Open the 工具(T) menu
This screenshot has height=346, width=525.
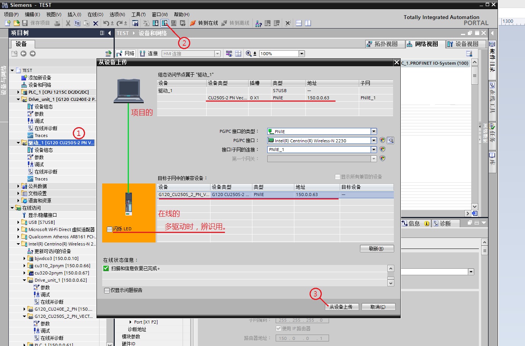click(138, 14)
